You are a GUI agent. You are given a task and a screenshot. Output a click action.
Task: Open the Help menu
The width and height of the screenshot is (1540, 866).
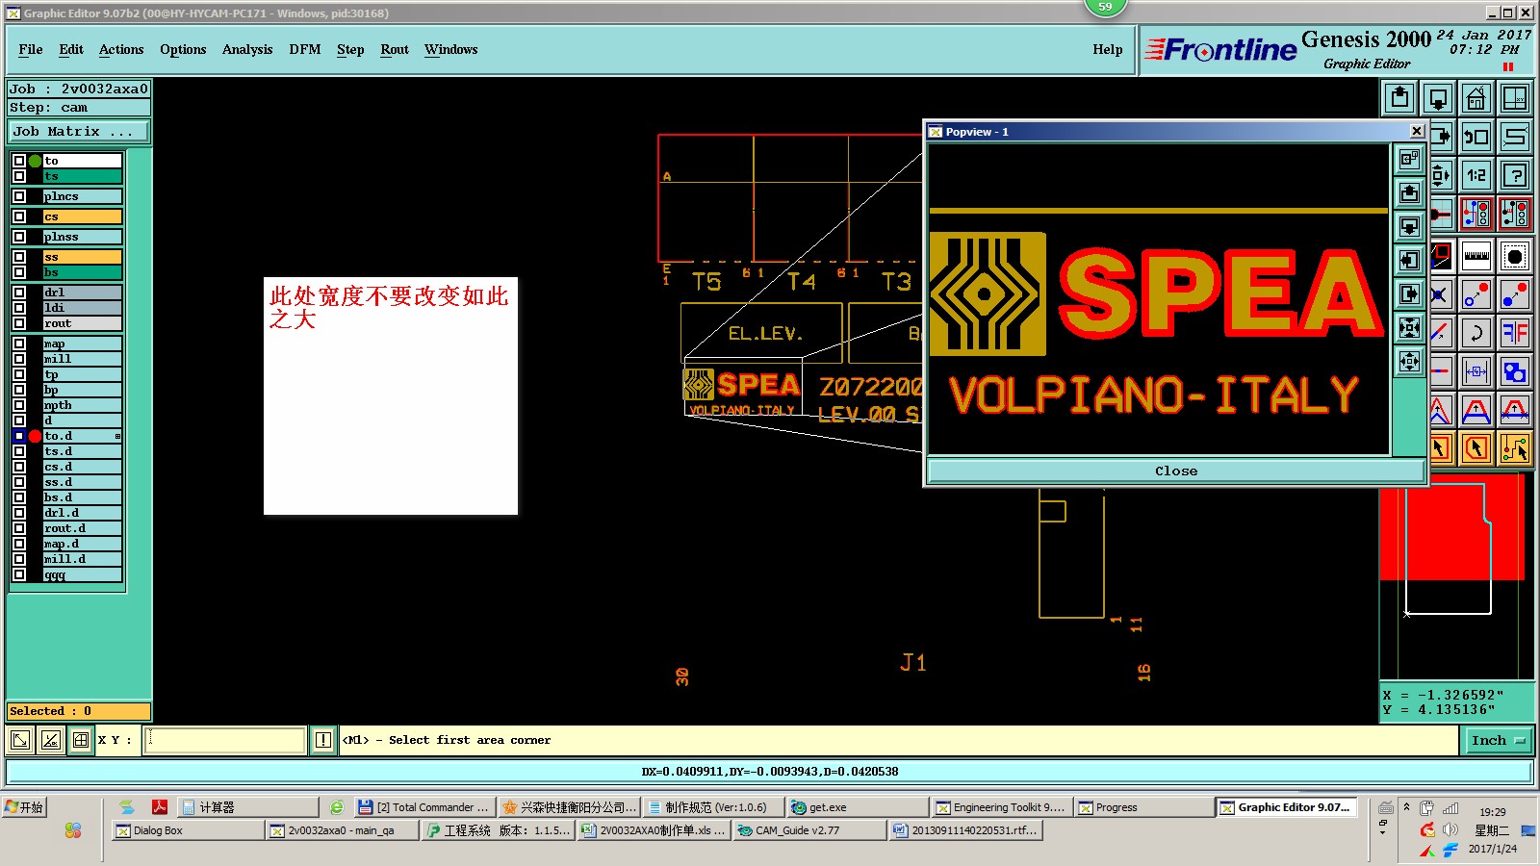coord(1108,50)
